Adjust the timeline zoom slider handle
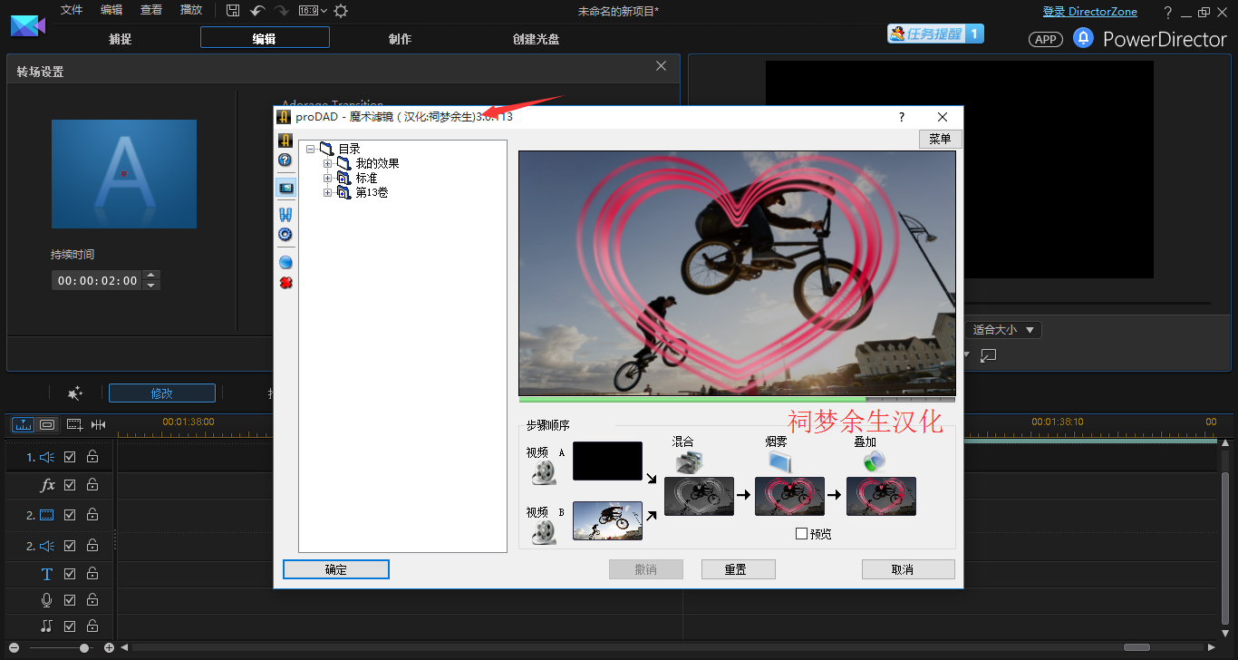Viewport: 1238px width, 660px height. tap(84, 647)
